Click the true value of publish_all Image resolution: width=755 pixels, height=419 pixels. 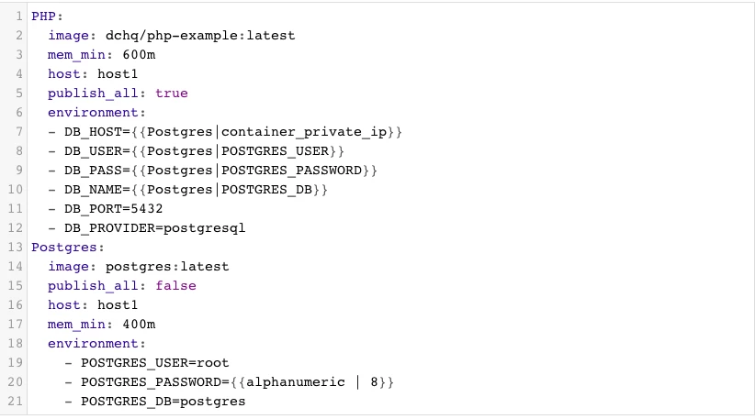point(171,94)
